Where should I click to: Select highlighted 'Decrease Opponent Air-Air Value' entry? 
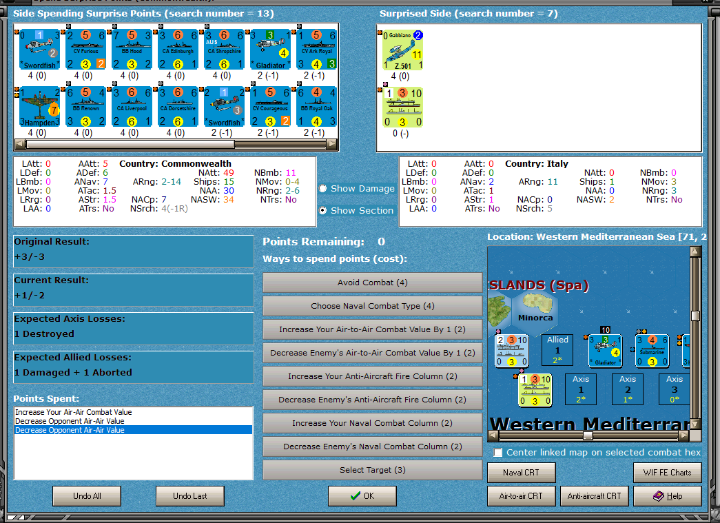tap(133, 430)
